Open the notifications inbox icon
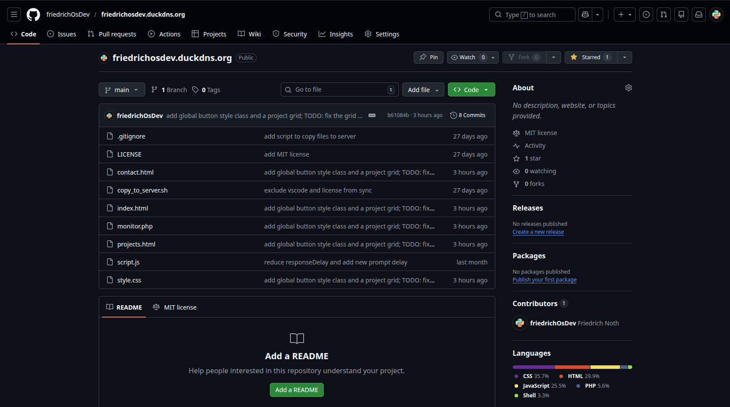Image resolution: width=730 pixels, height=407 pixels. pos(699,14)
